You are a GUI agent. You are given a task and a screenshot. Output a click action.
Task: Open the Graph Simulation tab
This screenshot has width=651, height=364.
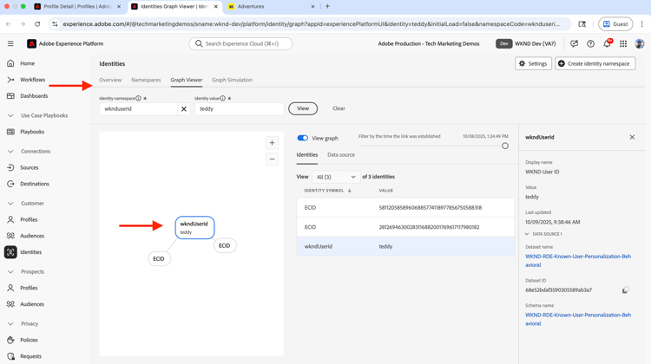point(232,80)
